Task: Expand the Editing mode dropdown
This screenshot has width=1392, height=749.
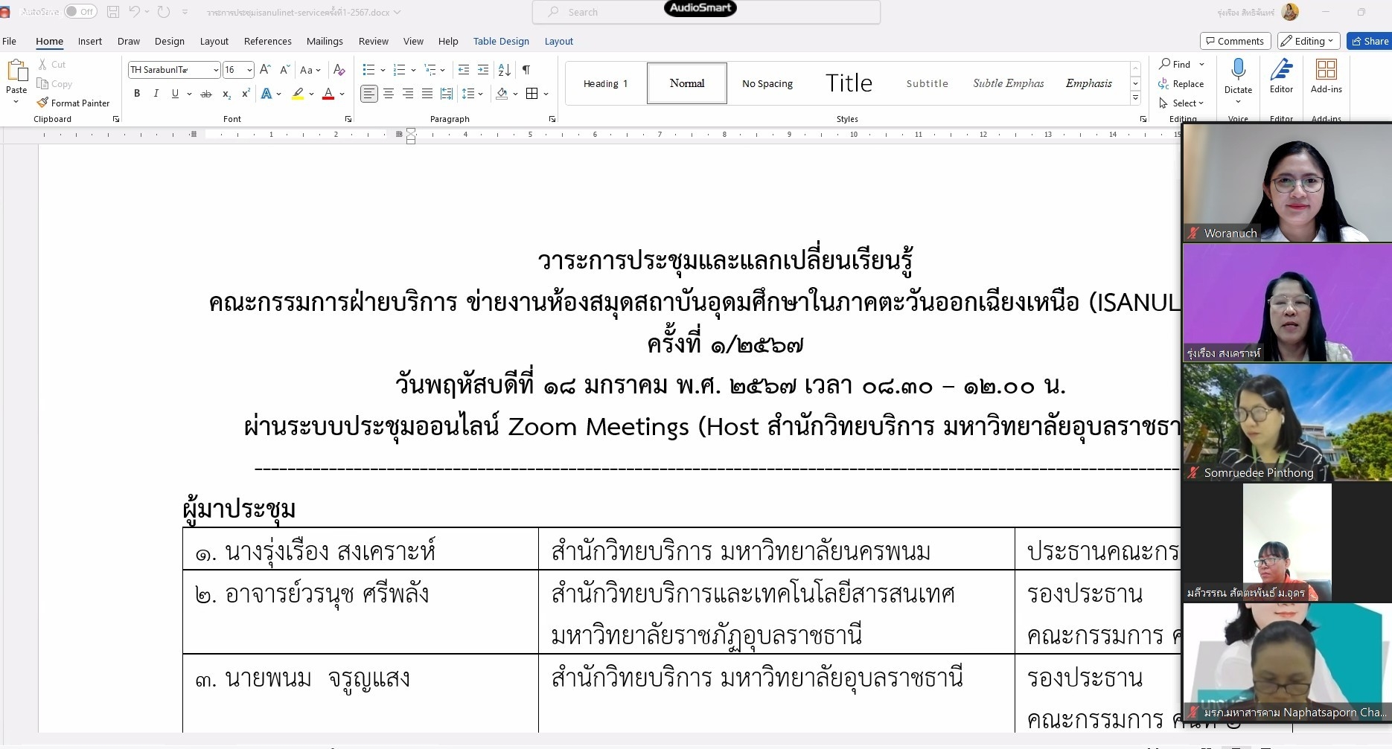Action: click(x=1309, y=41)
